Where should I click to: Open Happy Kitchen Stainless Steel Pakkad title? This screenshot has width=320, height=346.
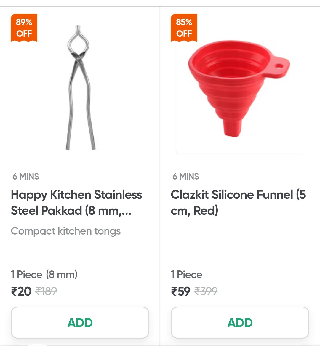click(x=76, y=202)
